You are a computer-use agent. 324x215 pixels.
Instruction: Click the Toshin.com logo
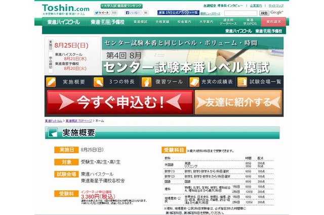[66, 9]
